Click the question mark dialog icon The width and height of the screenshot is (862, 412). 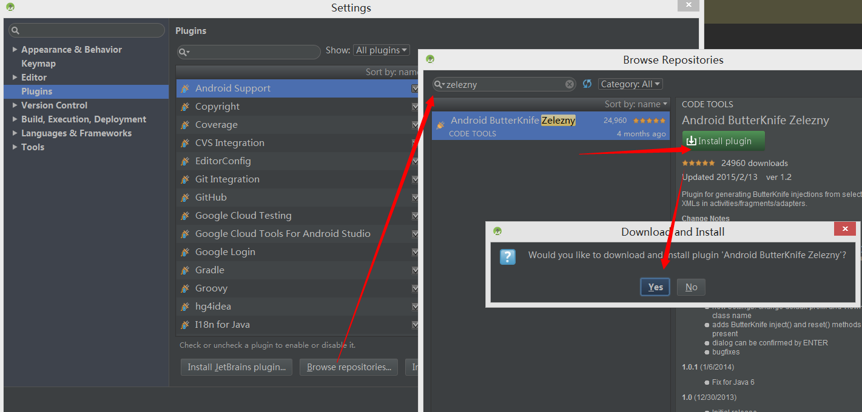pos(507,256)
